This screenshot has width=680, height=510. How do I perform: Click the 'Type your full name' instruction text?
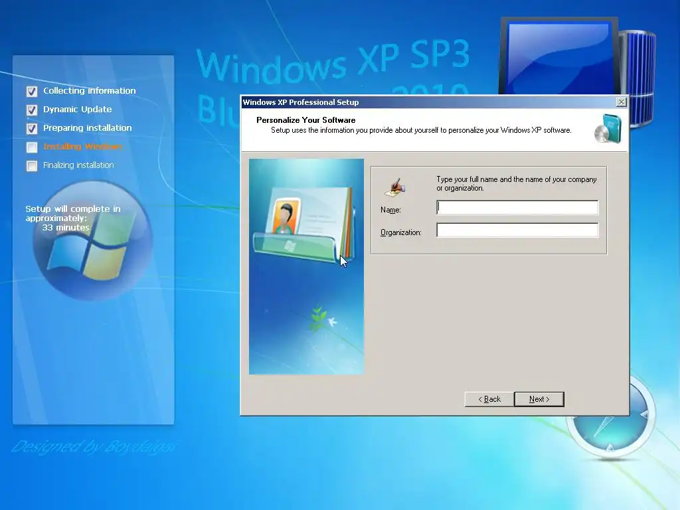(516, 183)
